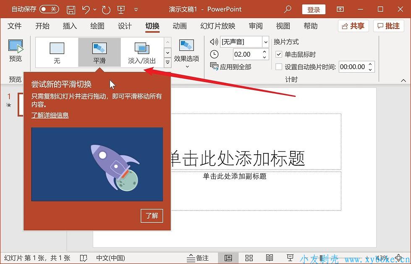
Task: Switch to slide sorter view icon
Action: [x=249, y=258]
